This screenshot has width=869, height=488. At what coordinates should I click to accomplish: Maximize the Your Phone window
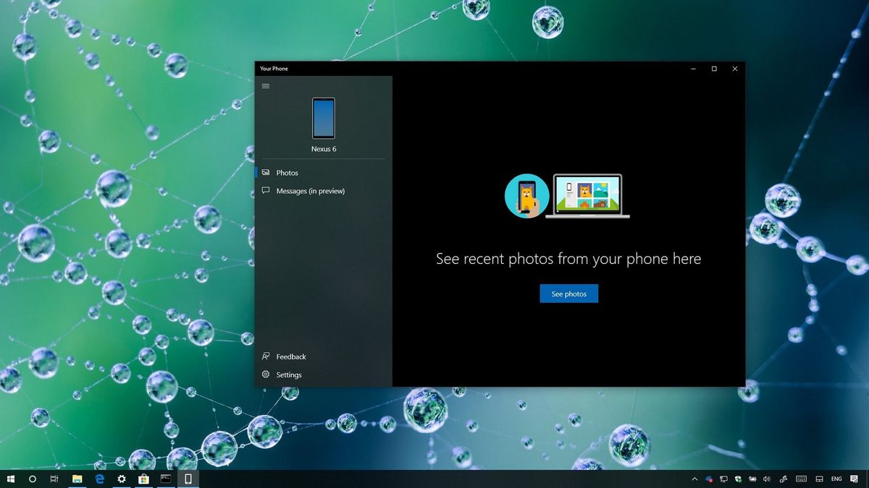pyautogui.click(x=714, y=69)
